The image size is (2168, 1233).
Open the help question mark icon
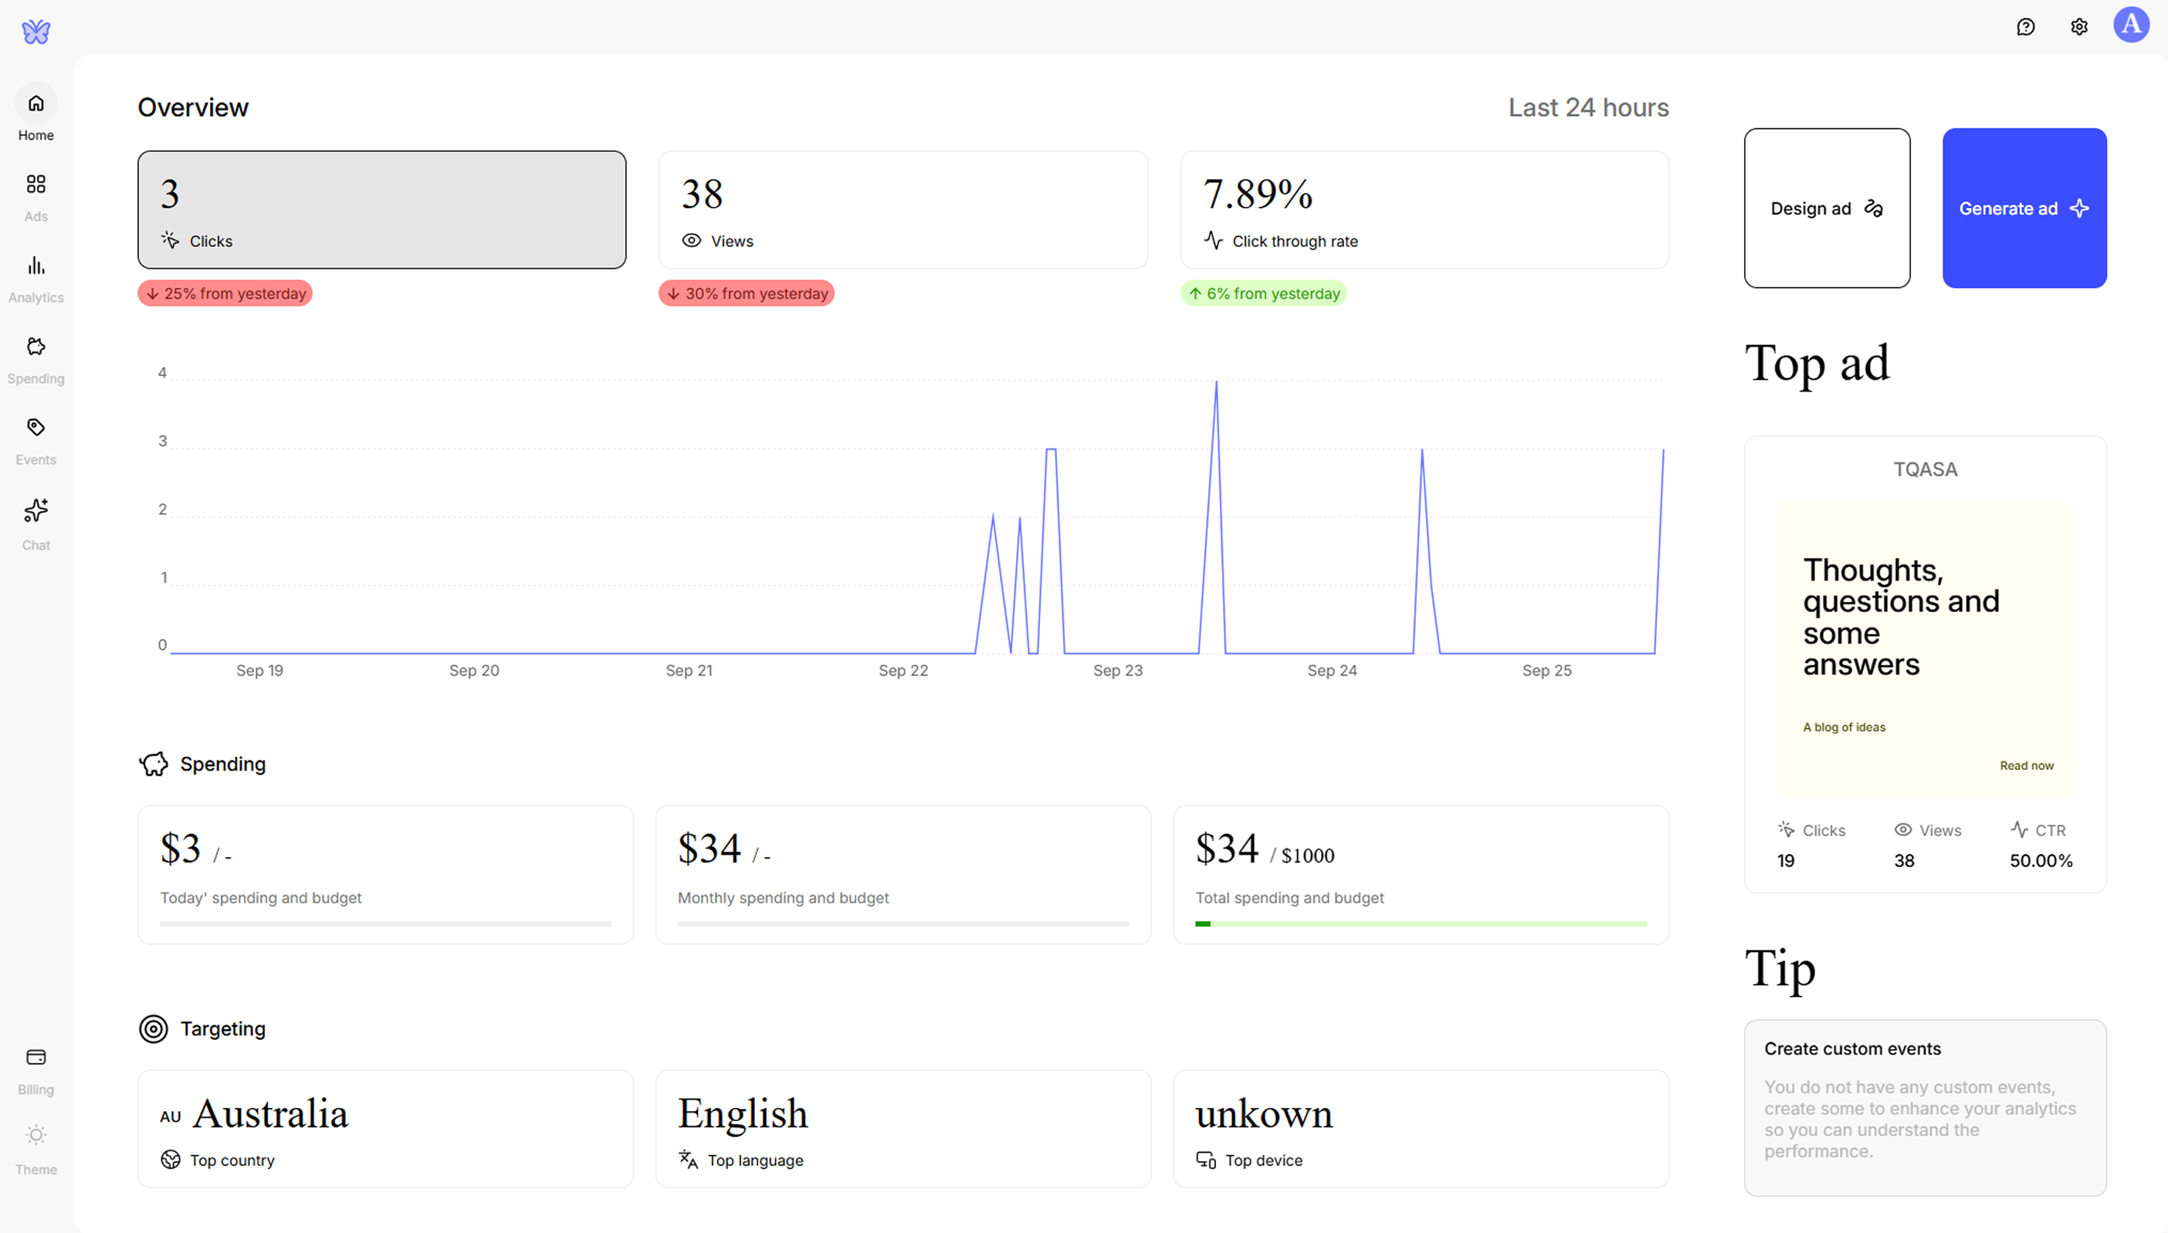pyautogui.click(x=2026, y=26)
